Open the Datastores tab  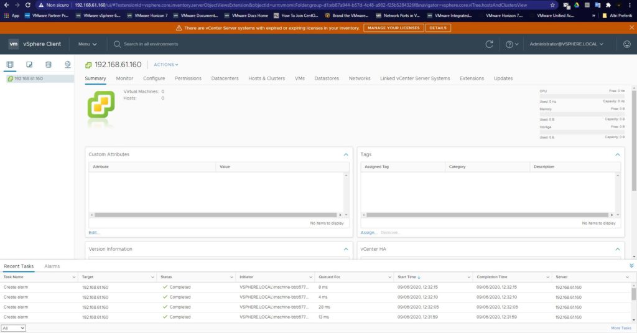point(327,78)
